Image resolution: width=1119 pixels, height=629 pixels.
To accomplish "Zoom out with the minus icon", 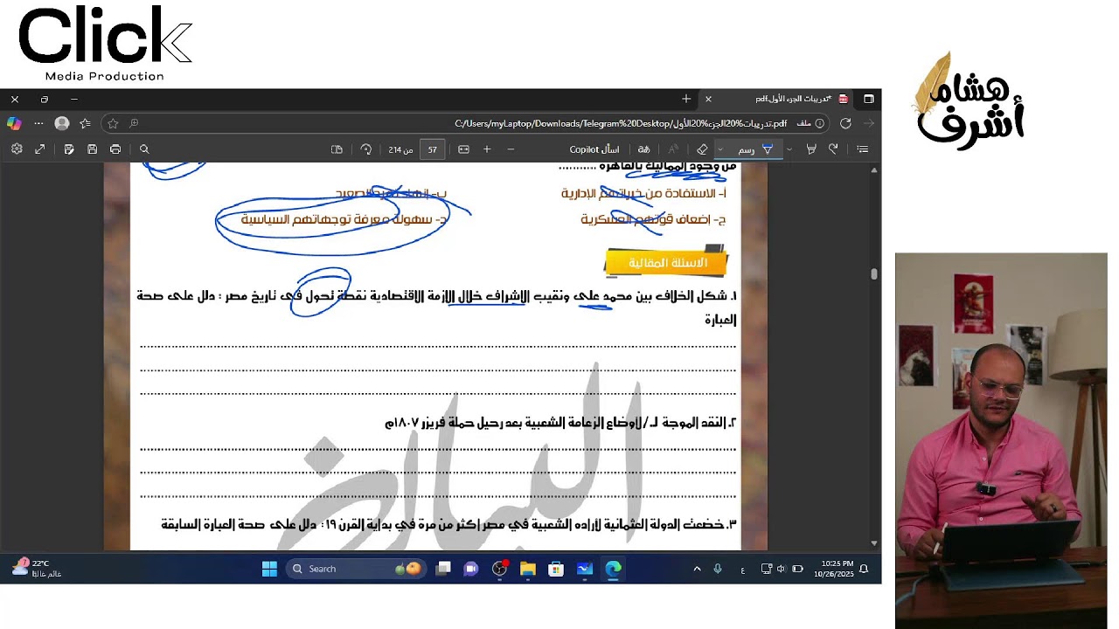I will click(511, 149).
